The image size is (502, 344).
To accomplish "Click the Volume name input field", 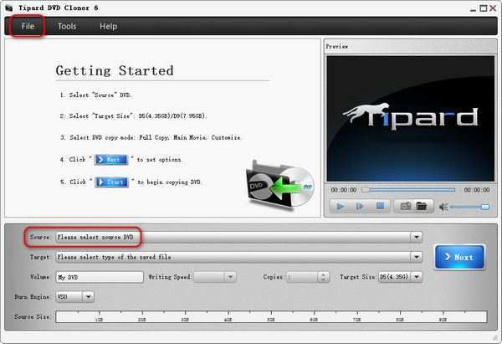I will click(x=100, y=277).
